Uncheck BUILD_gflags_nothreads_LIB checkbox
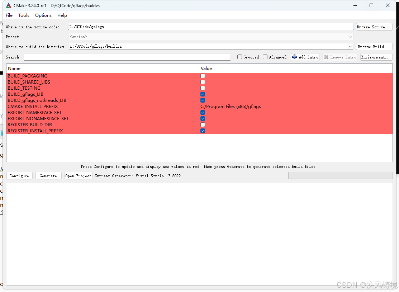 203,100
